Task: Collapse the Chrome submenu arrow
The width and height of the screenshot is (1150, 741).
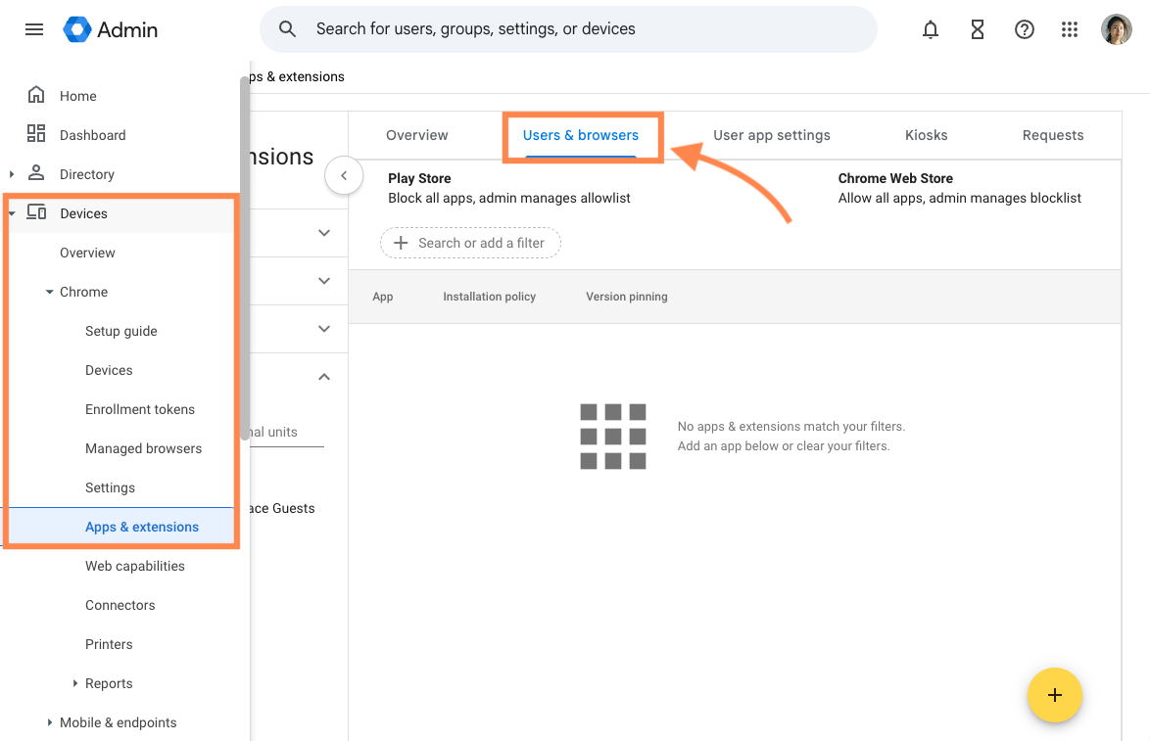Action: point(49,292)
